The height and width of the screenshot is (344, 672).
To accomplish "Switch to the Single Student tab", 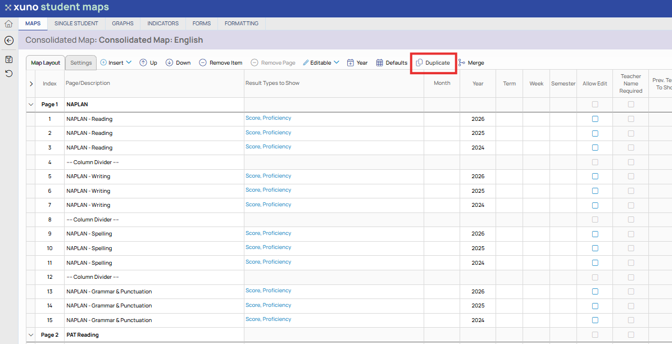I will coord(76,24).
